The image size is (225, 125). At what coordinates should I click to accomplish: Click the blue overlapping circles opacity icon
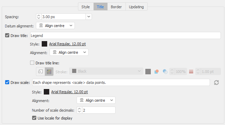tap(165, 72)
